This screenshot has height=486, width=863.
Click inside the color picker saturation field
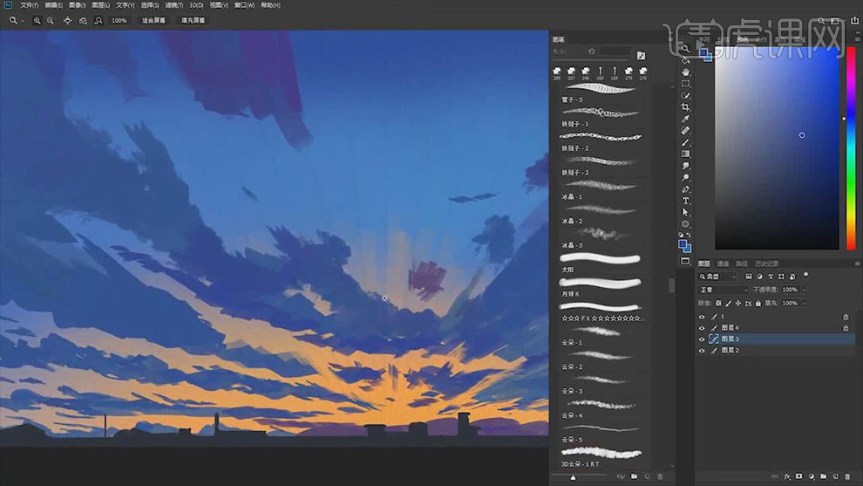pos(778,147)
